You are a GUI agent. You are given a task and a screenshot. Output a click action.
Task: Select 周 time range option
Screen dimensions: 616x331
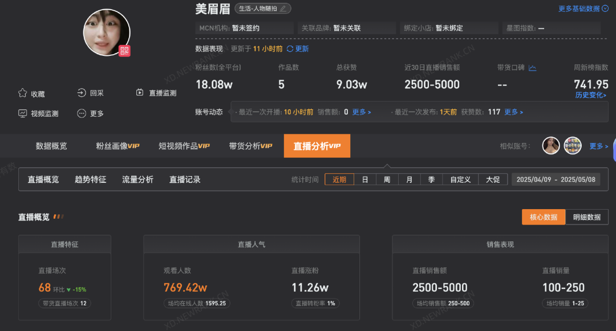387,179
